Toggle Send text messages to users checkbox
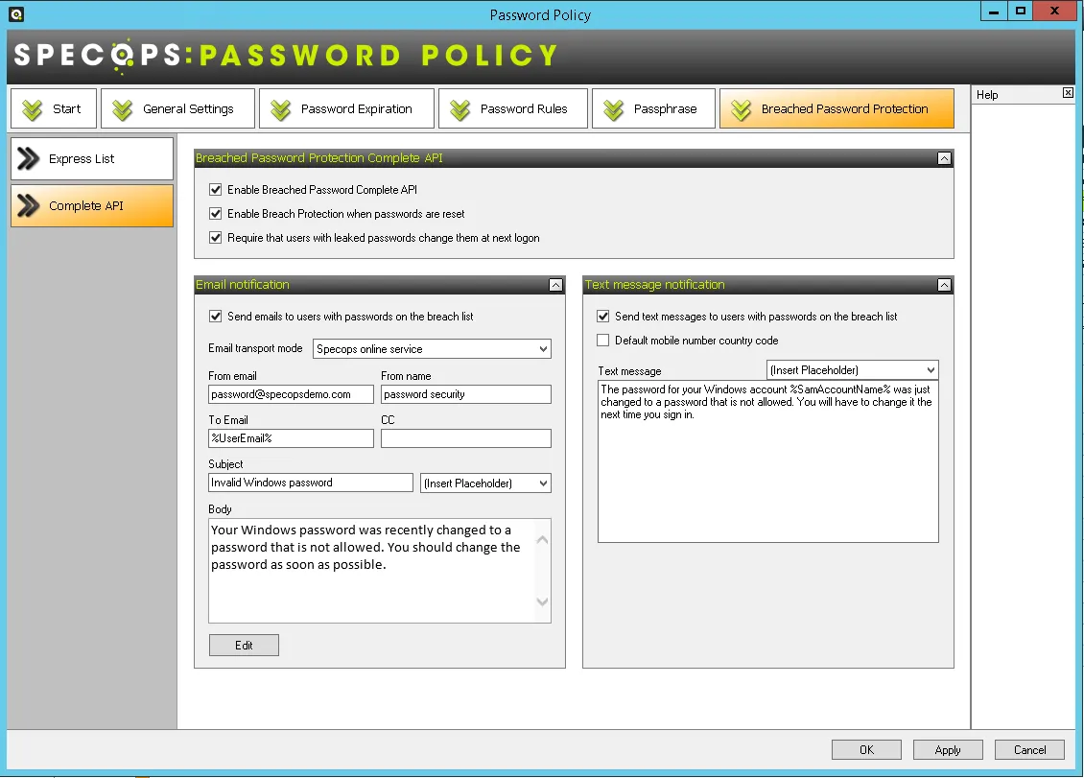The width and height of the screenshot is (1084, 778). [x=602, y=316]
